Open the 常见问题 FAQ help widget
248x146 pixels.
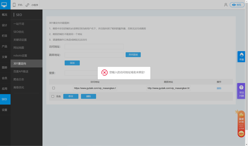click(x=241, y=91)
